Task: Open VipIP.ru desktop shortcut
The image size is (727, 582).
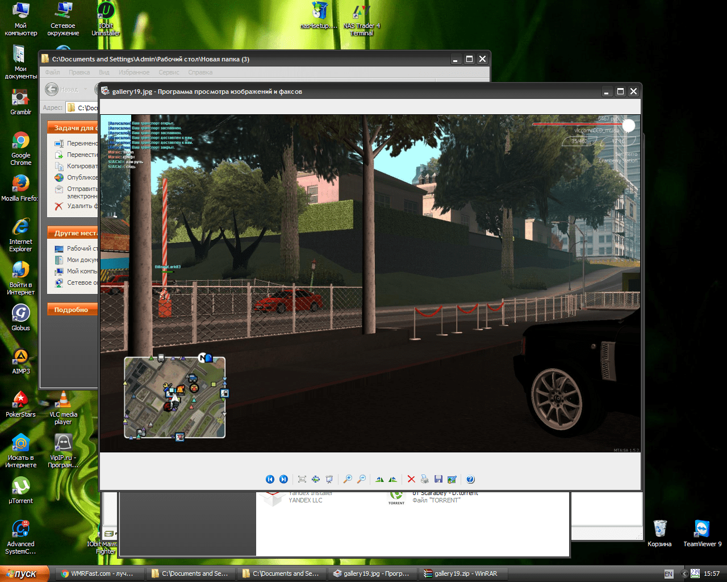Action: tap(63, 451)
